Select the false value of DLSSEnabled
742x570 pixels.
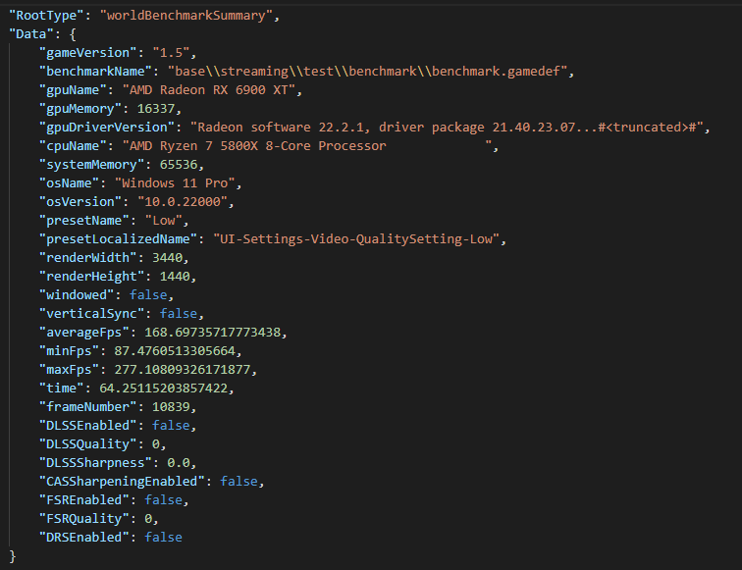172,425
